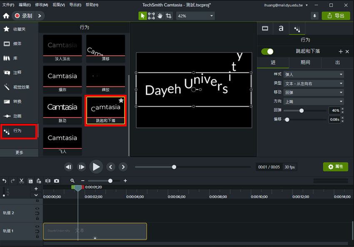Open the 样式 dropdown

[x=314, y=74]
